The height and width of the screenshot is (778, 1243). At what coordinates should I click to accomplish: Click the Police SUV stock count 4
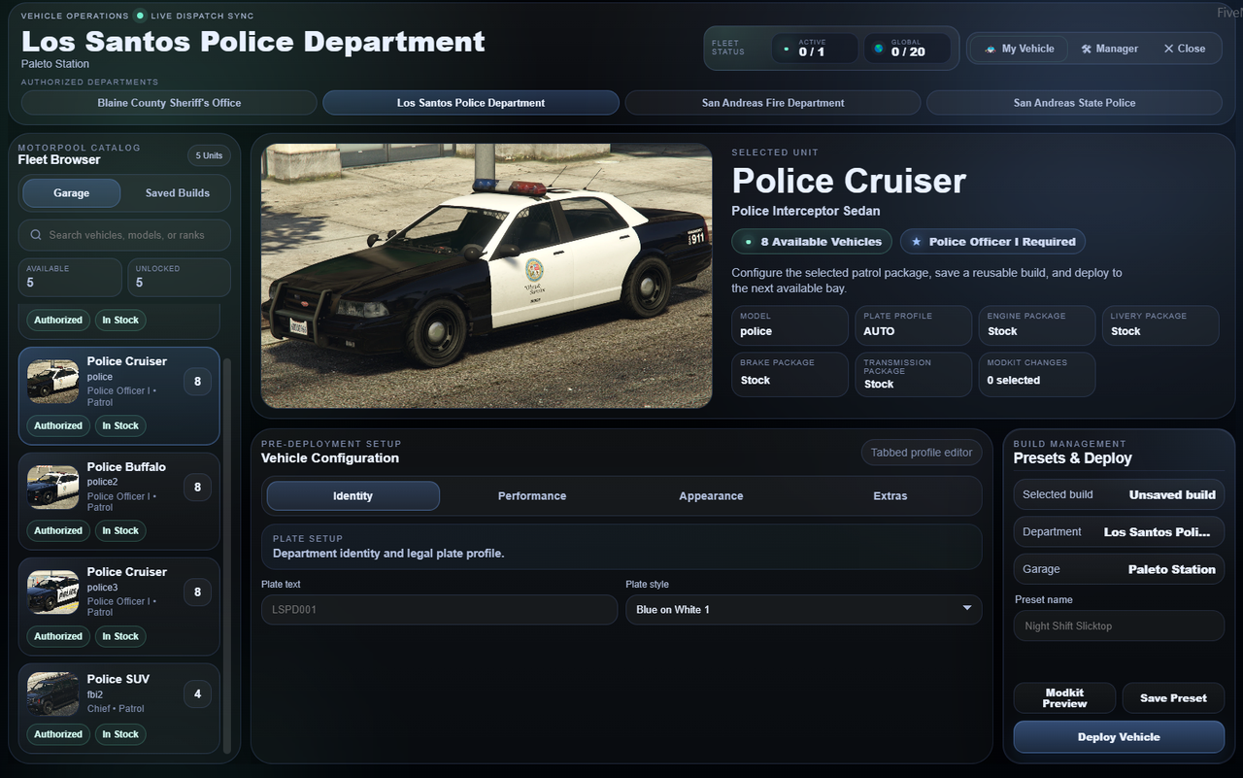coord(197,694)
